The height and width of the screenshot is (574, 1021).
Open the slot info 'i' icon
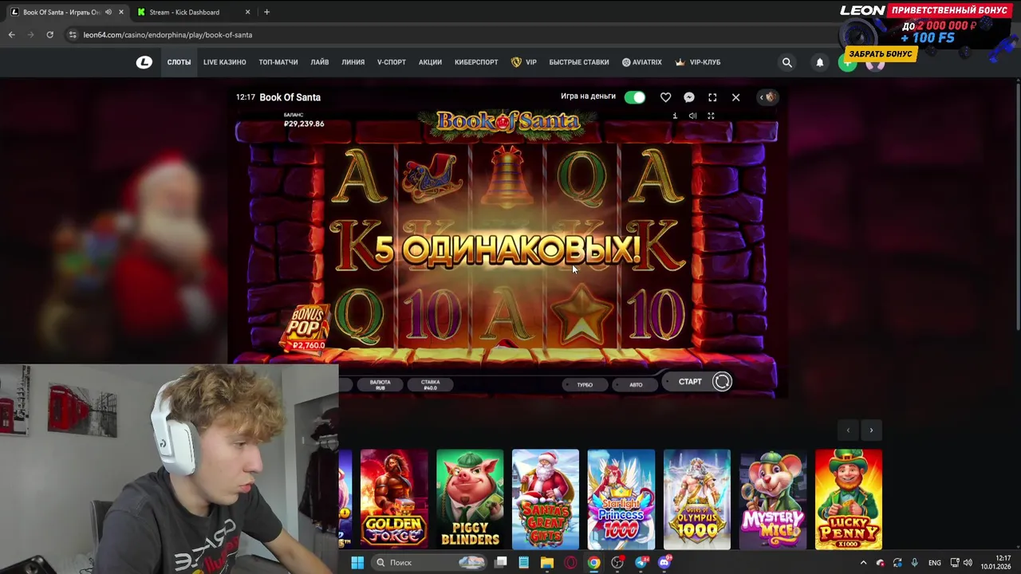[675, 116]
